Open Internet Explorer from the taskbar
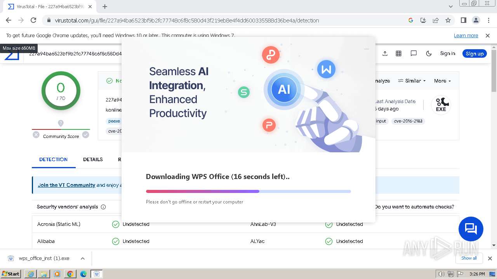 (31, 274)
